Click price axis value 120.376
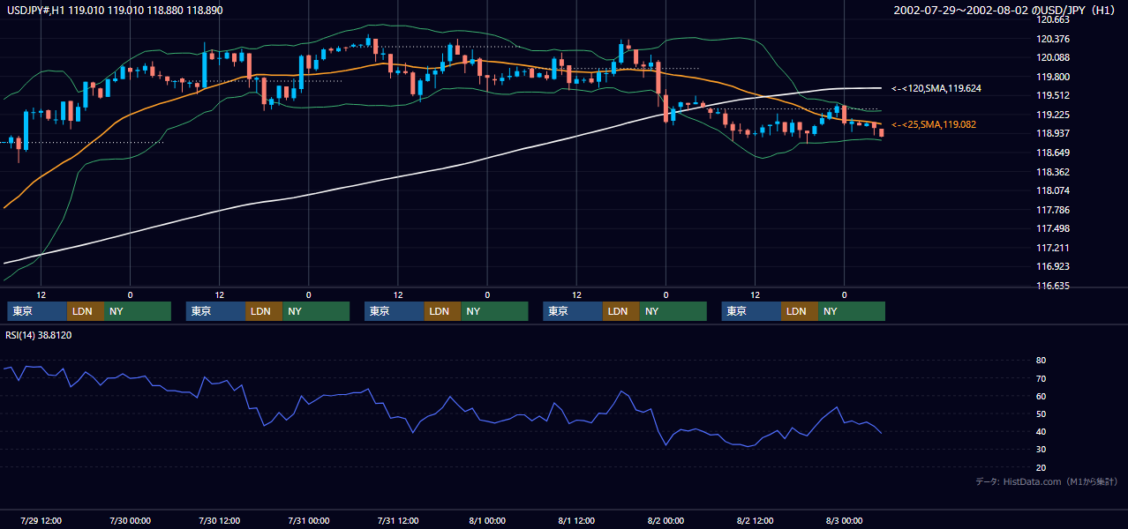The width and height of the screenshot is (1128, 529). (1053, 39)
